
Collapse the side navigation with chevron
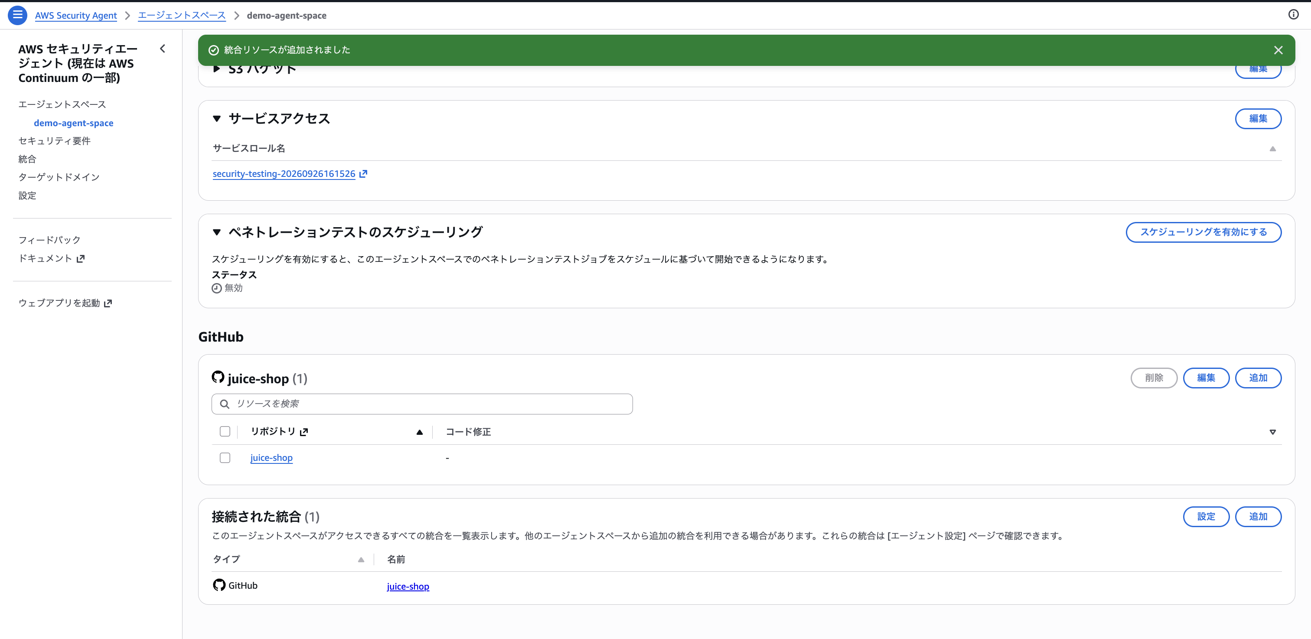pos(162,49)
